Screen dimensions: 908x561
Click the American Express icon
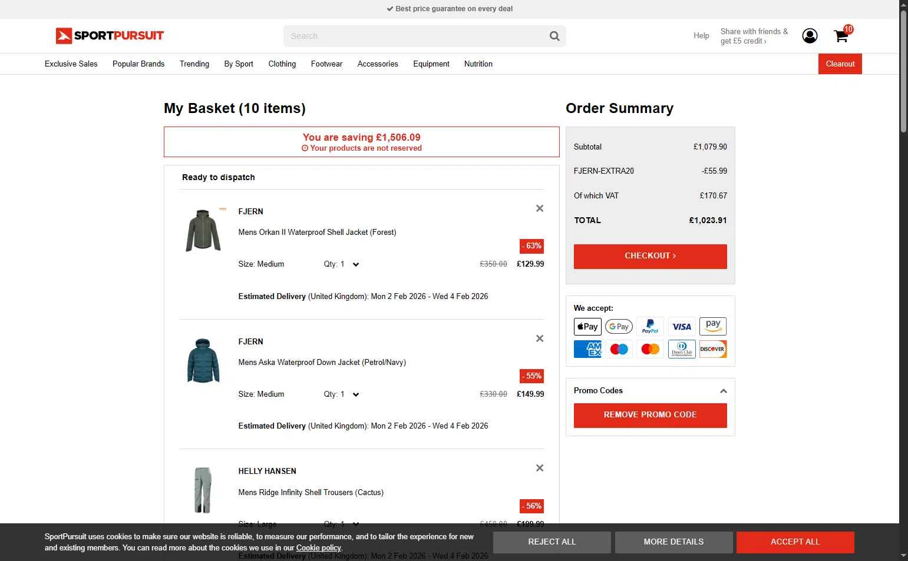pos(587,349)
